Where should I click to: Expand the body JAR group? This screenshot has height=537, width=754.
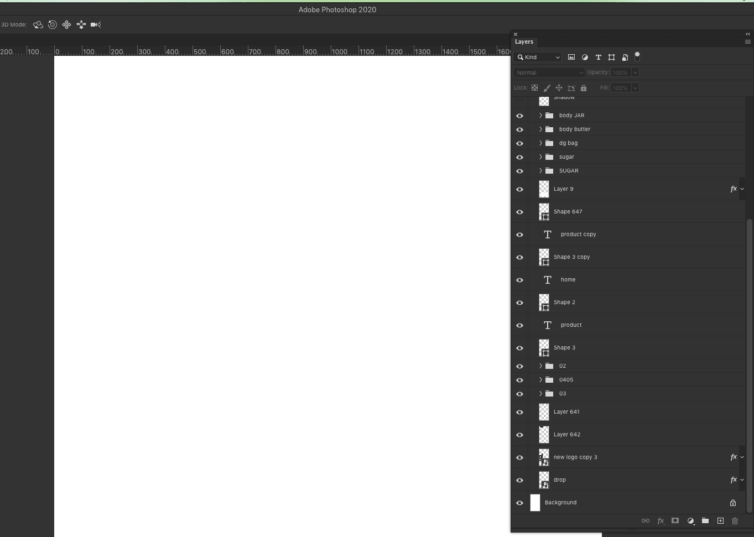click(540, 115)
